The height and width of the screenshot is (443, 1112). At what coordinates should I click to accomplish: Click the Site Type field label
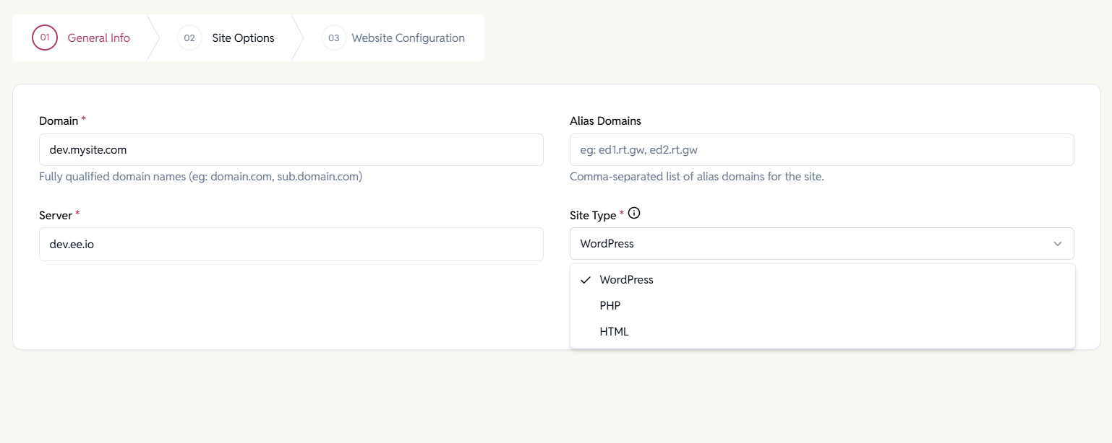coord(593,215)
